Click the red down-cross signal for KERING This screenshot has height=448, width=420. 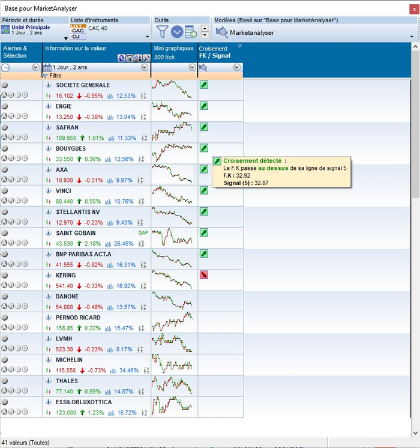click(x=204, y=275)
